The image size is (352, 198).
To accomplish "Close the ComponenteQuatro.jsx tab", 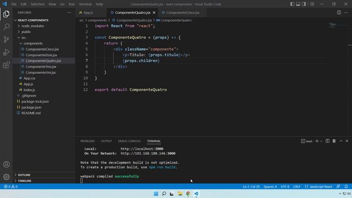I will tap(154, 13).
